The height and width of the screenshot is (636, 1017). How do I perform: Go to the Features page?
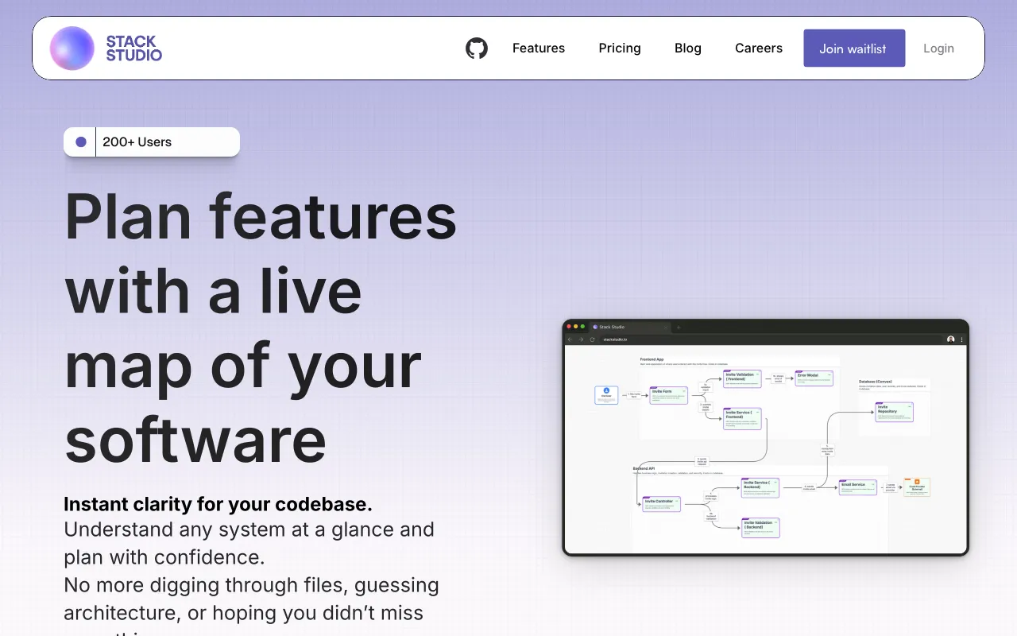[539, 48]
